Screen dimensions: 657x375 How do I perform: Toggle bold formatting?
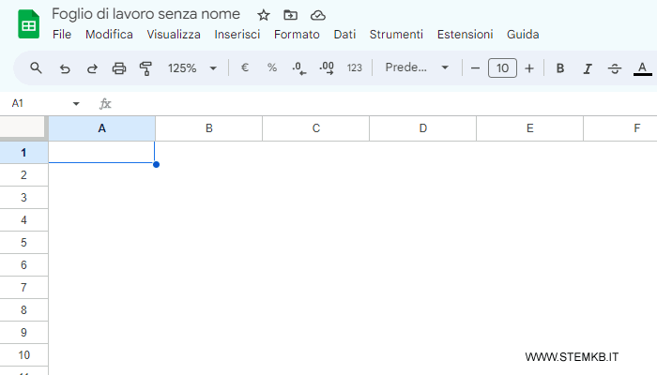click(560, 67)
